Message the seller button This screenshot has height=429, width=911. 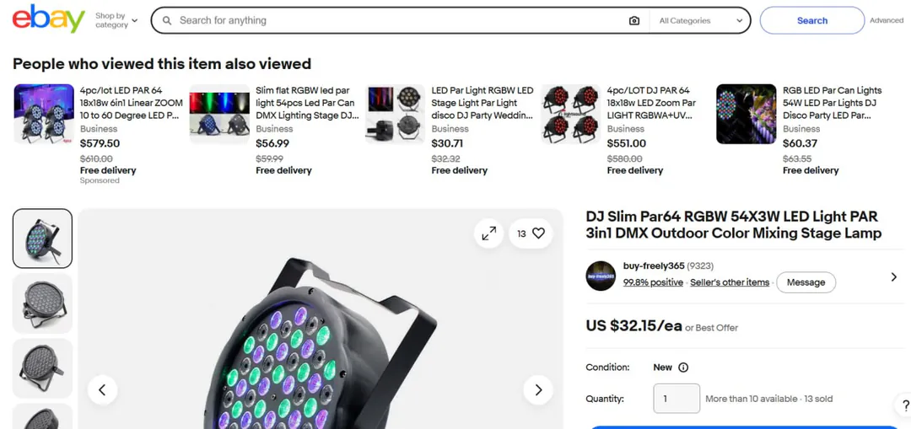point(806,282)
